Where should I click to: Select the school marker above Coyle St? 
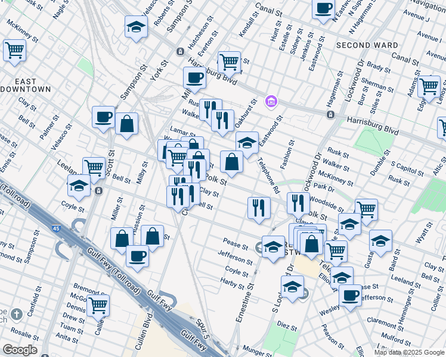(x=79, y=187)
